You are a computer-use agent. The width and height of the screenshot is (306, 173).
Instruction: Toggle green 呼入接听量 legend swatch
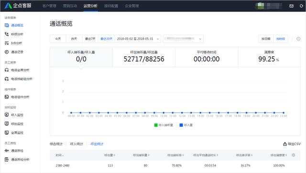point(156,125)
